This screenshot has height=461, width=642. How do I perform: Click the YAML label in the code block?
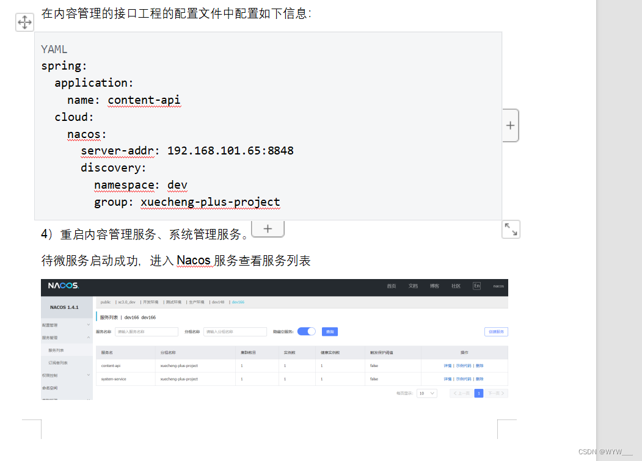pos(54,49)
